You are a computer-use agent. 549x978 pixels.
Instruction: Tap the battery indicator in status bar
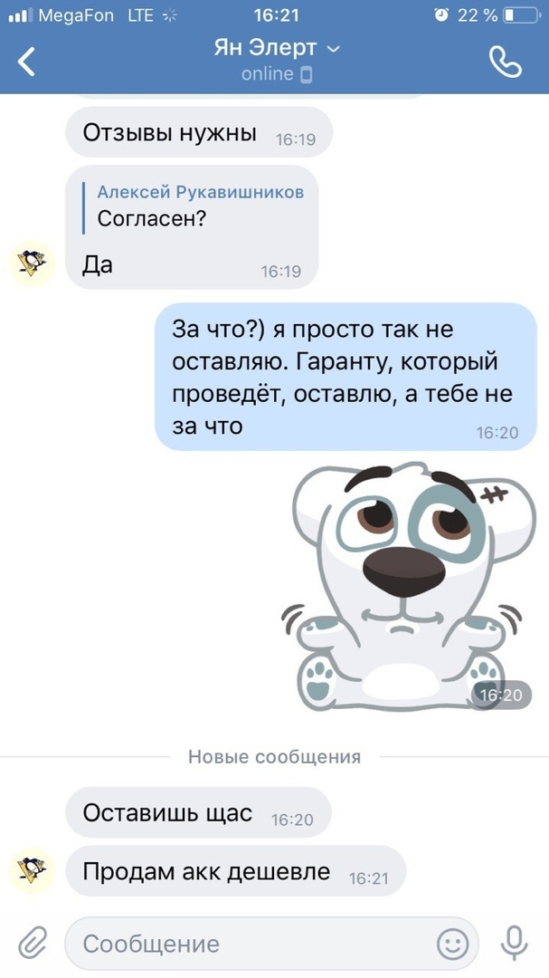click(522, 15)
